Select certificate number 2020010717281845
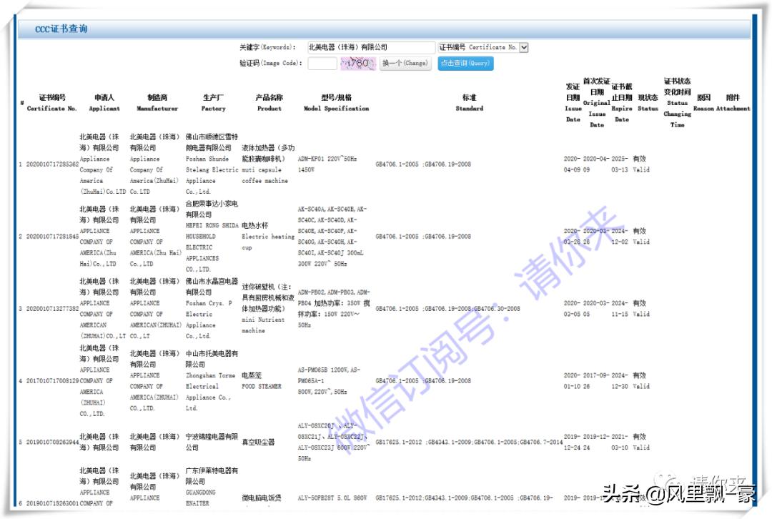Screen dimensions: 772x519 pyautogui.click(x=52, y=237)
